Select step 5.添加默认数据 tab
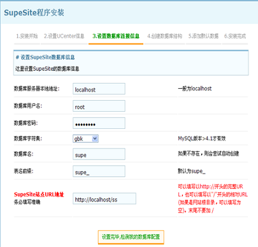Screen dimensions: 258x247 [x=203, y=36]
